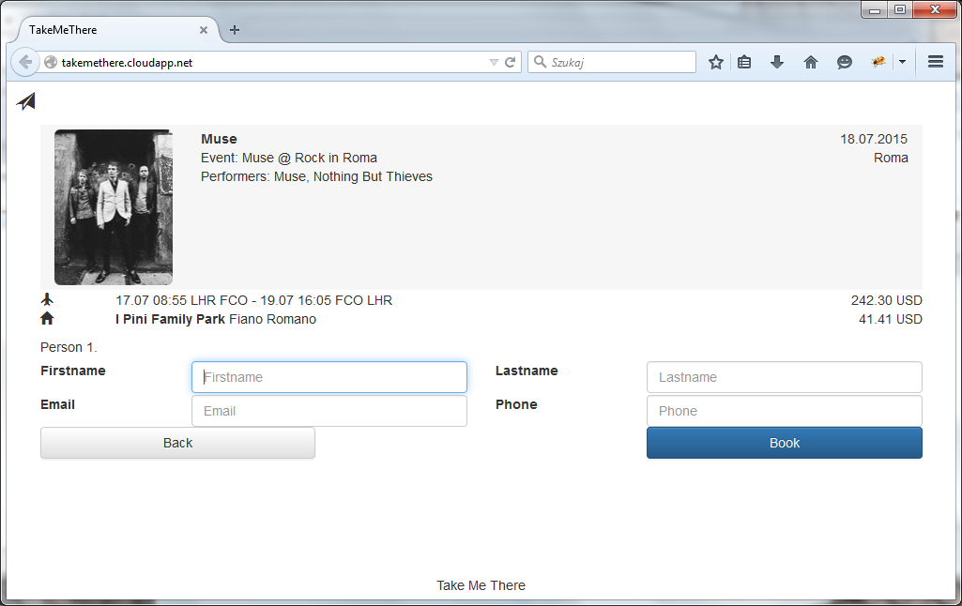
Task: Click the Phone input field
Action: (x=784, y=411)
